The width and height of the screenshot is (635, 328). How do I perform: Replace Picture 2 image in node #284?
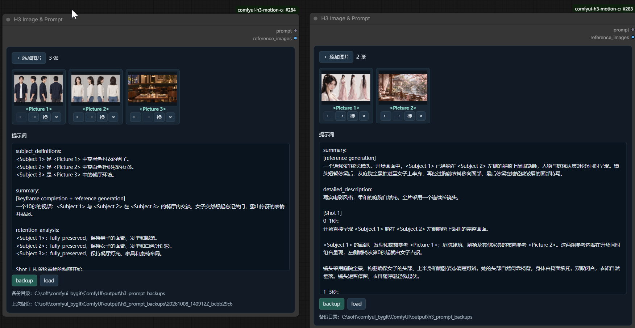click(x=102, y=117)
